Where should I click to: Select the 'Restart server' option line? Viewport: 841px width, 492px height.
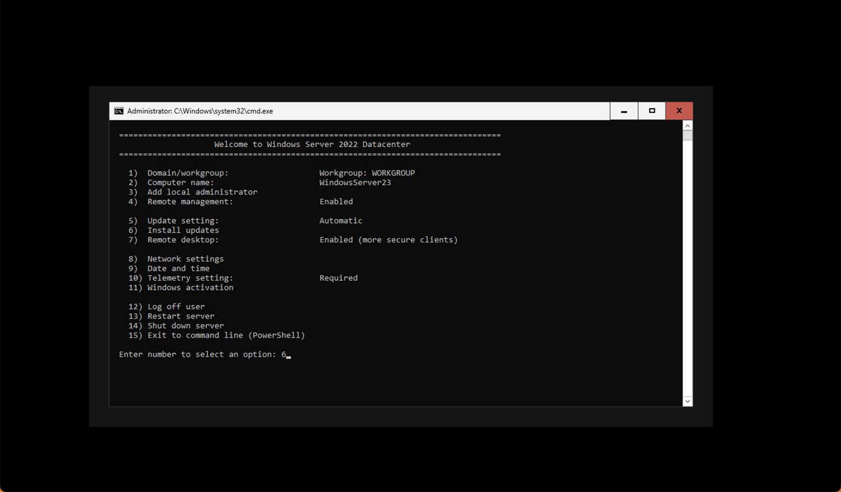172,316
